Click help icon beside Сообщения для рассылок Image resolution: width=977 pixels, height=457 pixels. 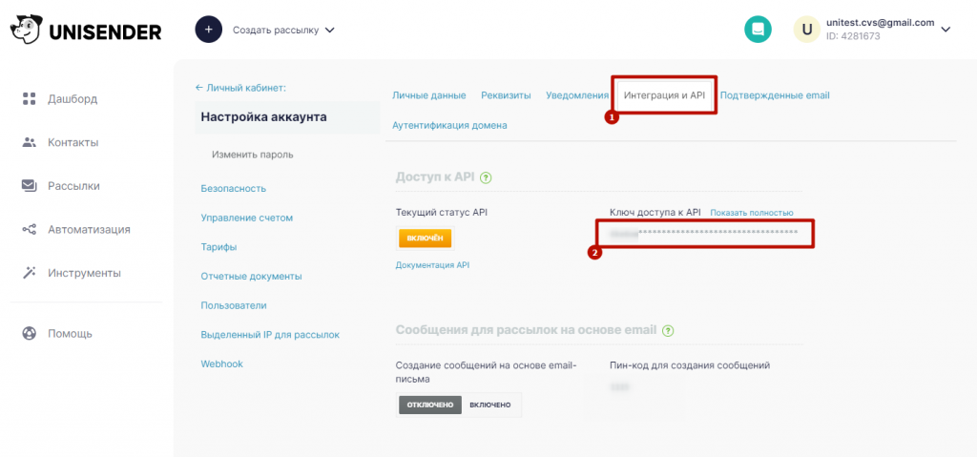(x=668, y=330)
